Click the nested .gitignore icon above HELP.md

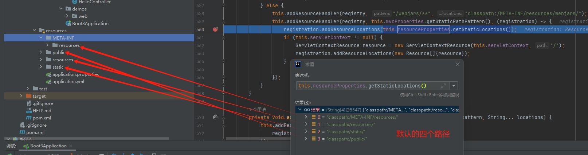29,103
